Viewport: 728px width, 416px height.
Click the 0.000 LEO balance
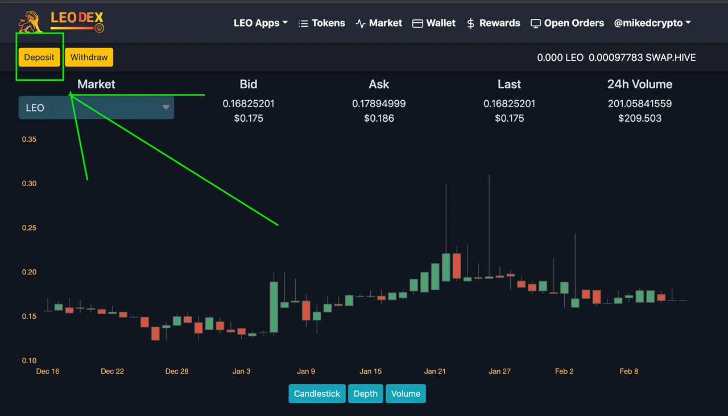(560, 57)
